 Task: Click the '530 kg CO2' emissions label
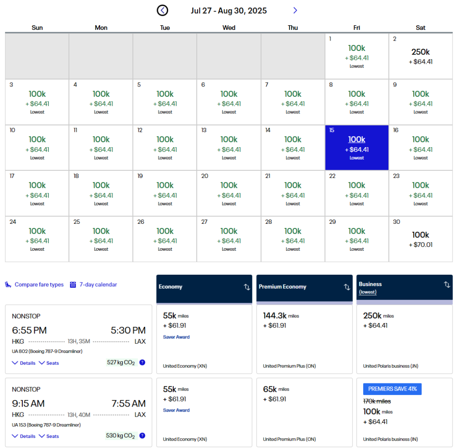coord(121,436)
